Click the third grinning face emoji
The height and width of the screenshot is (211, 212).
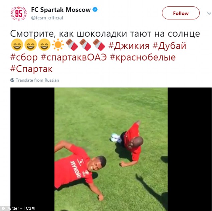point(44,45)
